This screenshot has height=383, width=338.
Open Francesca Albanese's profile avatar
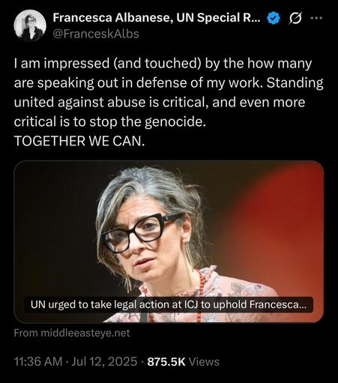pos(30,25)
